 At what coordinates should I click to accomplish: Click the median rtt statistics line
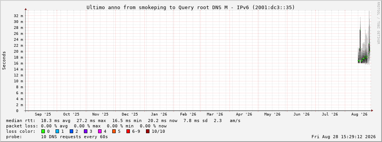(123, 121)
